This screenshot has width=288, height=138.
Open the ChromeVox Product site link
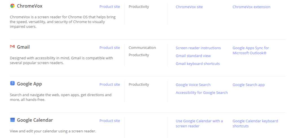[x=109, y=7]
